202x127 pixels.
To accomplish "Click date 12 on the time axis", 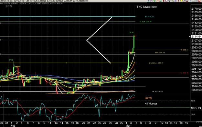I will tap(162, 123).
